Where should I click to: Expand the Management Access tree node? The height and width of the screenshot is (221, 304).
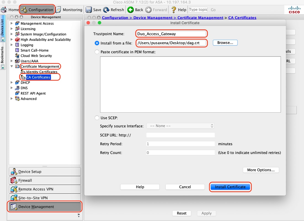pyautogui.click(x=12, y=23)
